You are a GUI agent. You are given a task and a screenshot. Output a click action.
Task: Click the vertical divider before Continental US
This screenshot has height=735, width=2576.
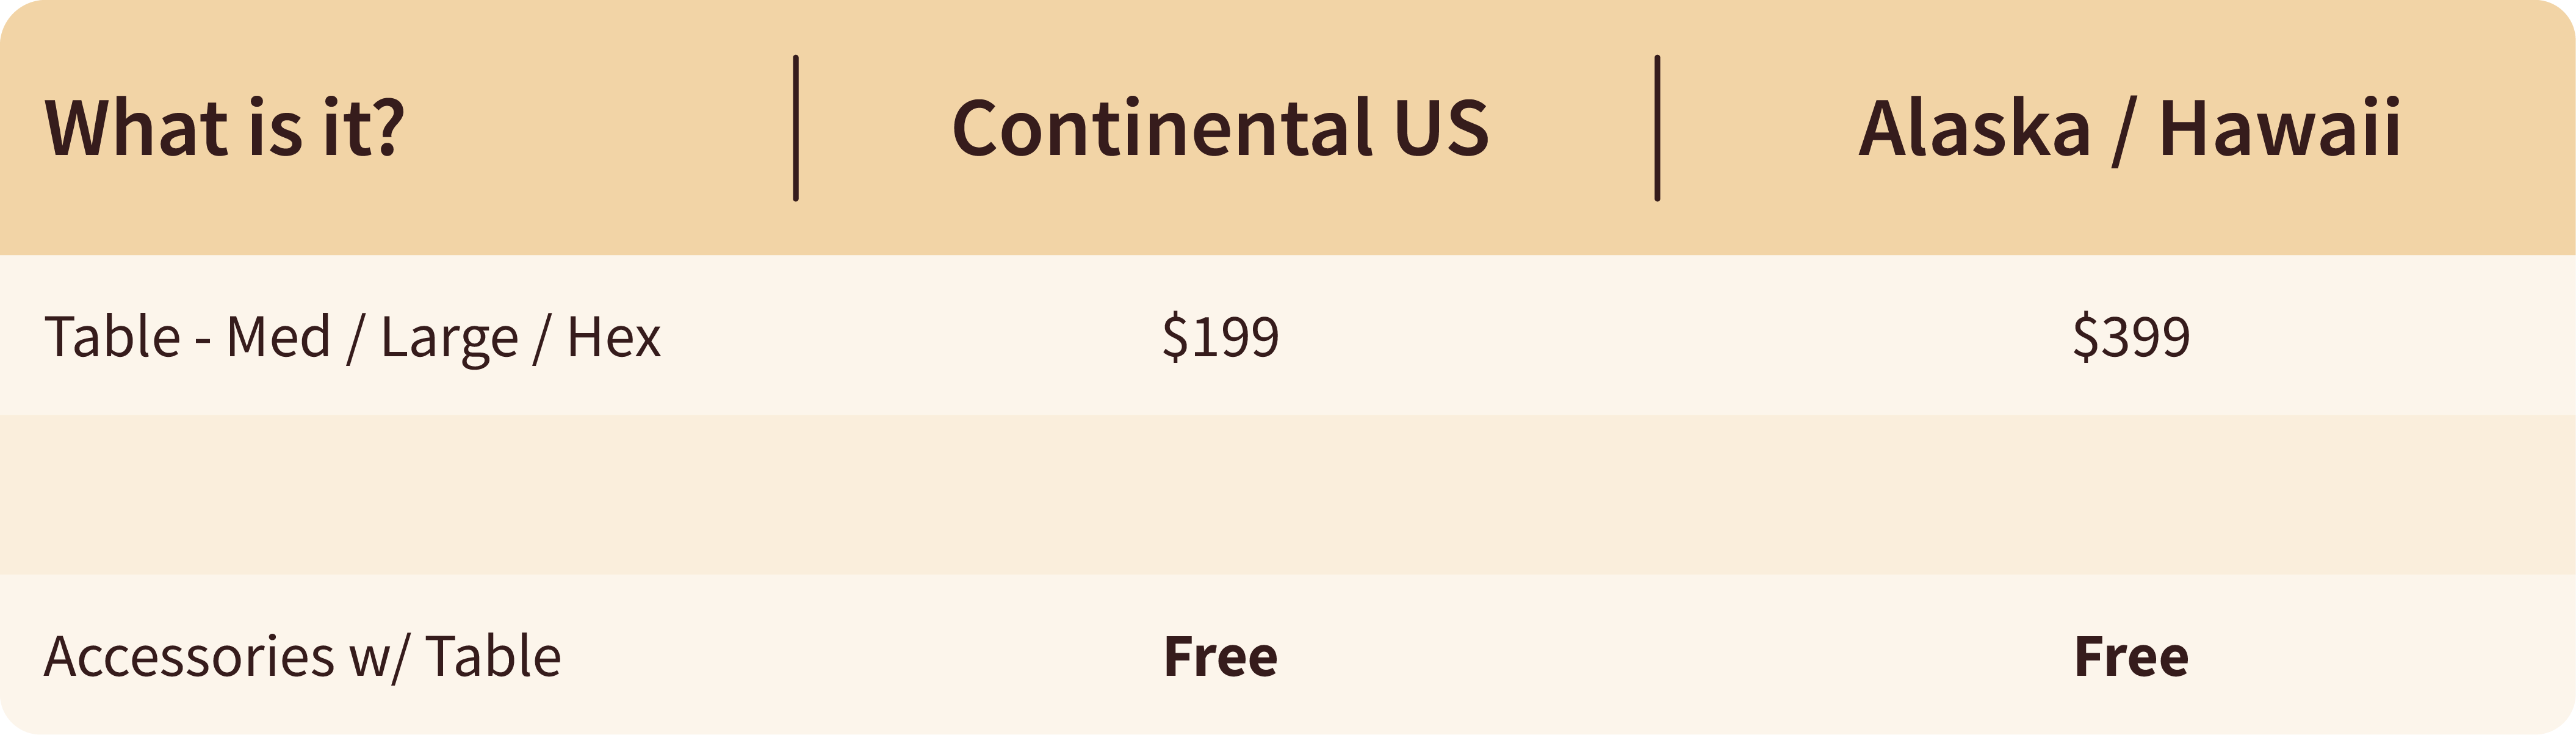tap(796, 128)
